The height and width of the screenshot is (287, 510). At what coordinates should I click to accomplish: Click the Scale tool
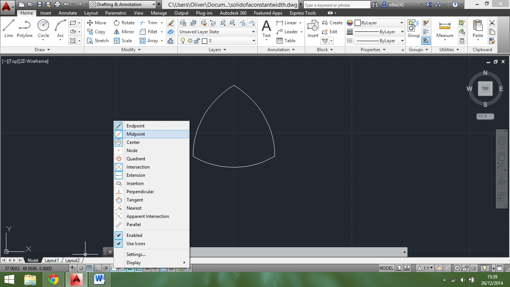[123, 41]
